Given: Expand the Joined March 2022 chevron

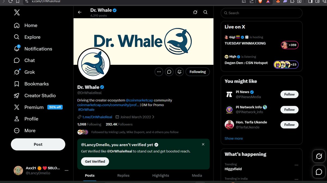Looking at the screenshot, I should 153,117.
